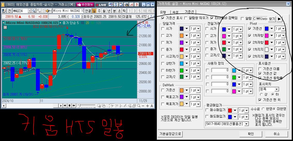Open the help question mark icon
Screen dimensions: 293x141
136,5
